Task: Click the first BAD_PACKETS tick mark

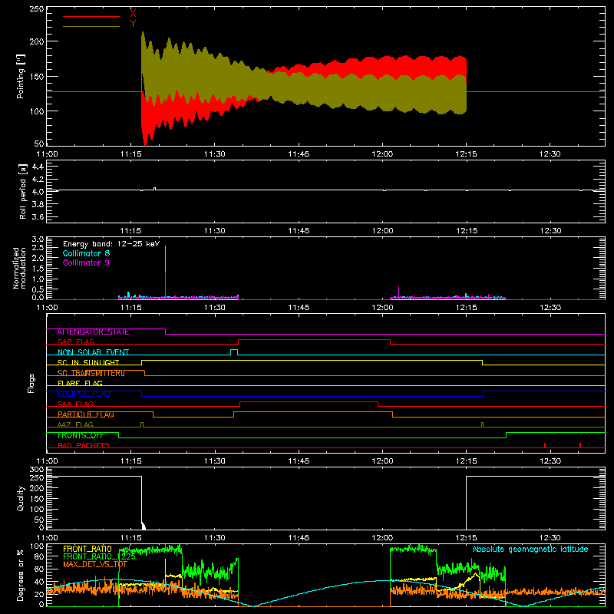Action: (x=545, y=445)
